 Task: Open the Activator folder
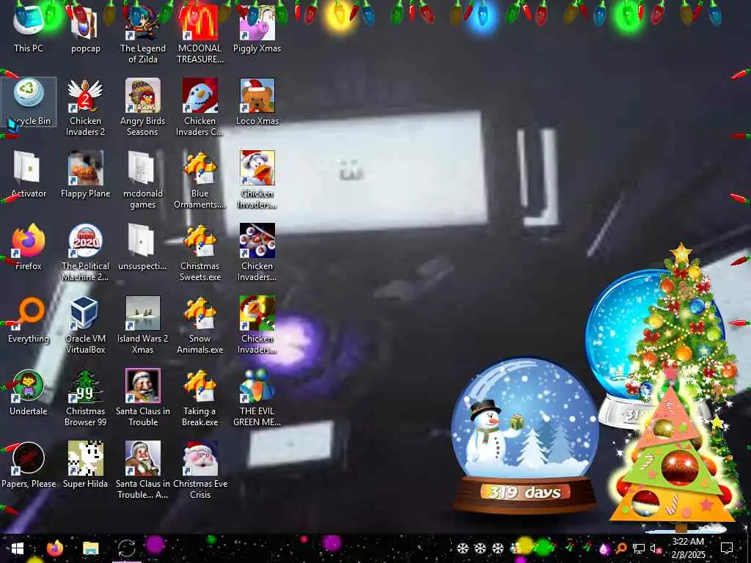tap(29, 174)
